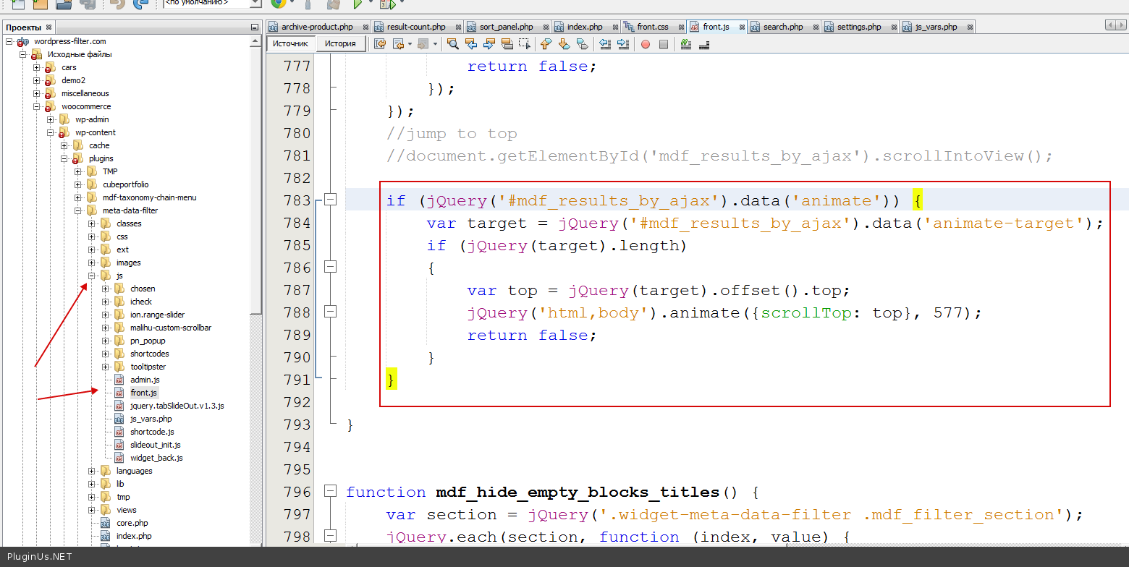
Task: Close the front.js editor tab
Action: (x=741, y=27)
